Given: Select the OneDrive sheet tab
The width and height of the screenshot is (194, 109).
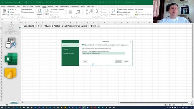Looking at the screenshot, I should click(x=14, y=102).
